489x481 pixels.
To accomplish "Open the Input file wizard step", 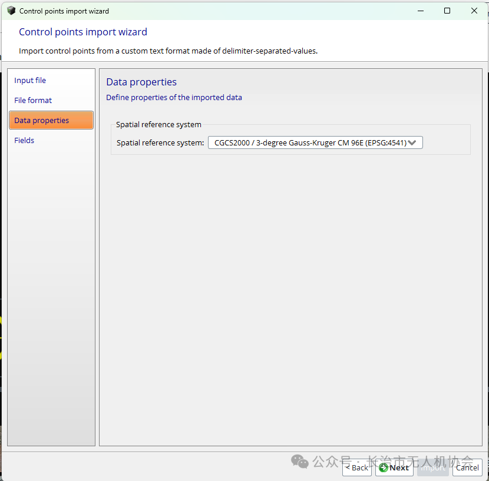I will (x=30, y=81).
